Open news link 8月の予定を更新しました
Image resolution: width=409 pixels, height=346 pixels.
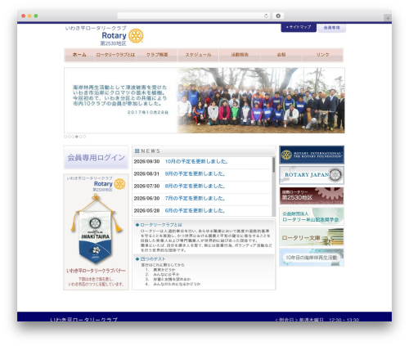(195, 186)
